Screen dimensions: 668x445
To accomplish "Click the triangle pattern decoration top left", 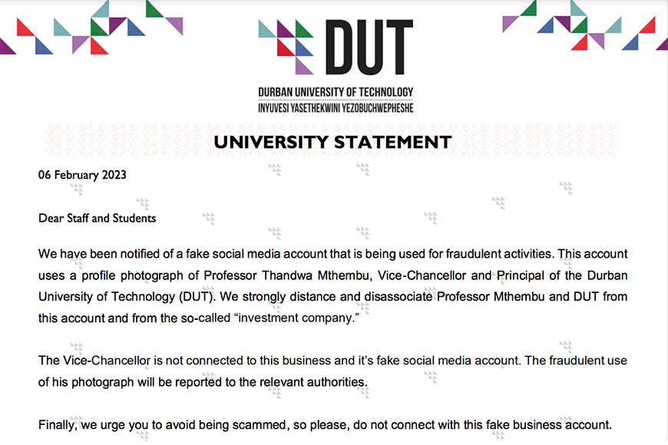I will [91, 28].
